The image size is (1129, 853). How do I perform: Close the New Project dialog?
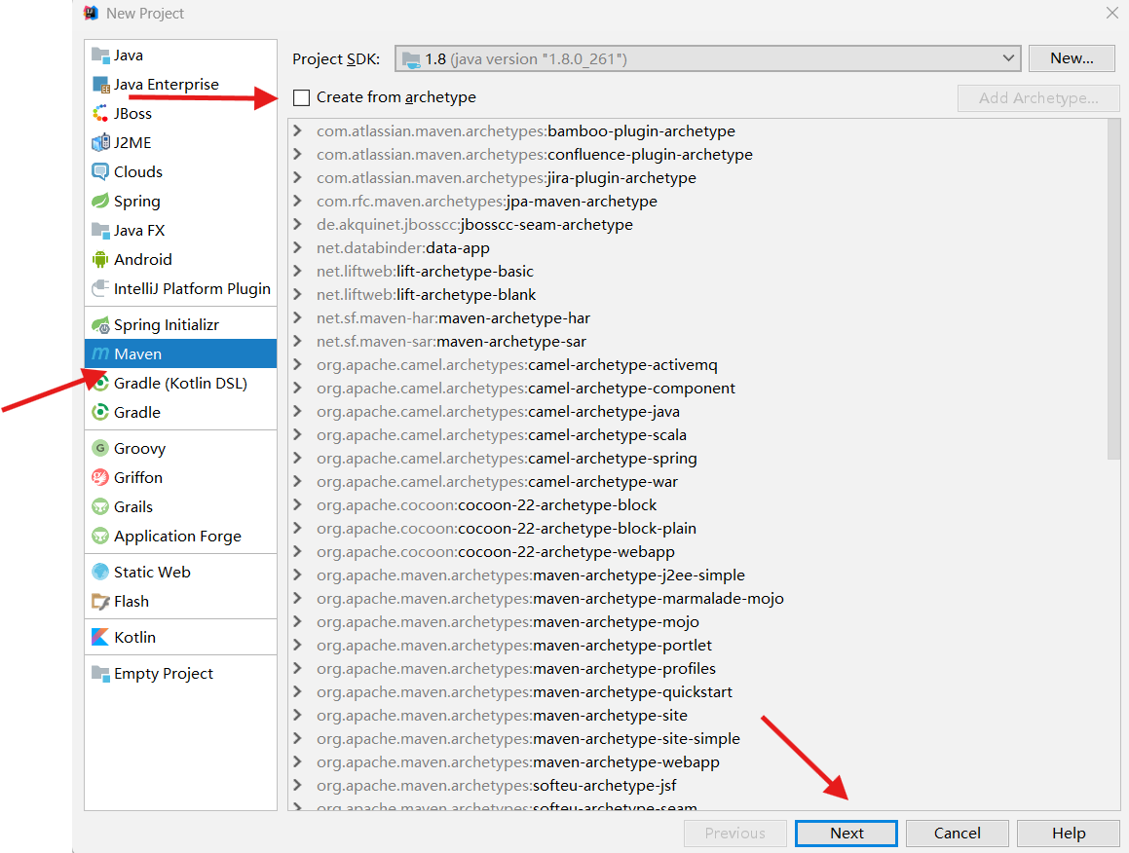point(1111,13)
